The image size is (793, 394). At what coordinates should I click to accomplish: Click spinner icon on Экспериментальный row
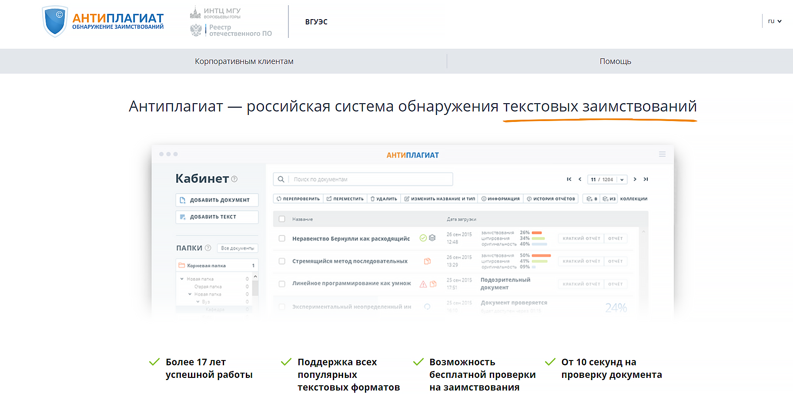pyautogui.click(x=427, y=306)
